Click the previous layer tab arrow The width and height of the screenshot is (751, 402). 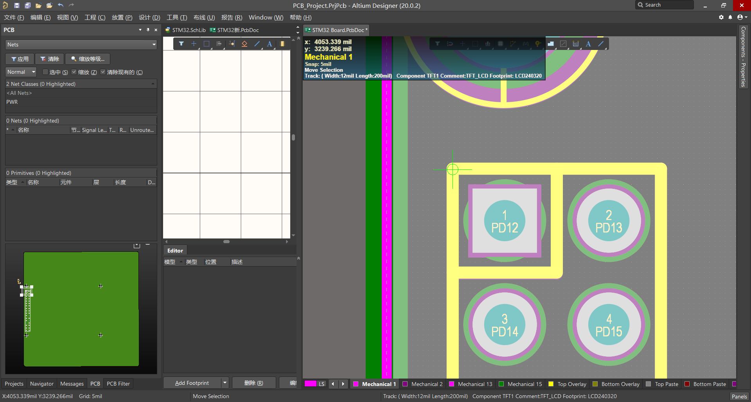(333, 384)
